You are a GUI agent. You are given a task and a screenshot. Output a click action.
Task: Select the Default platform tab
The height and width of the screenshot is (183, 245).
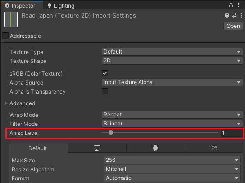point(38,148)
